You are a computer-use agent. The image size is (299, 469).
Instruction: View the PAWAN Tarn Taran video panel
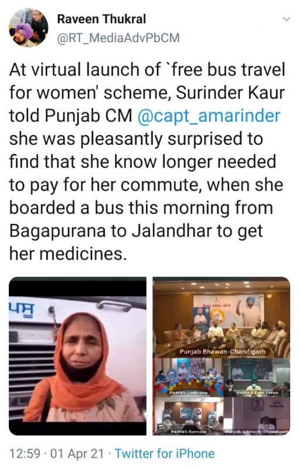click(257, 378)
